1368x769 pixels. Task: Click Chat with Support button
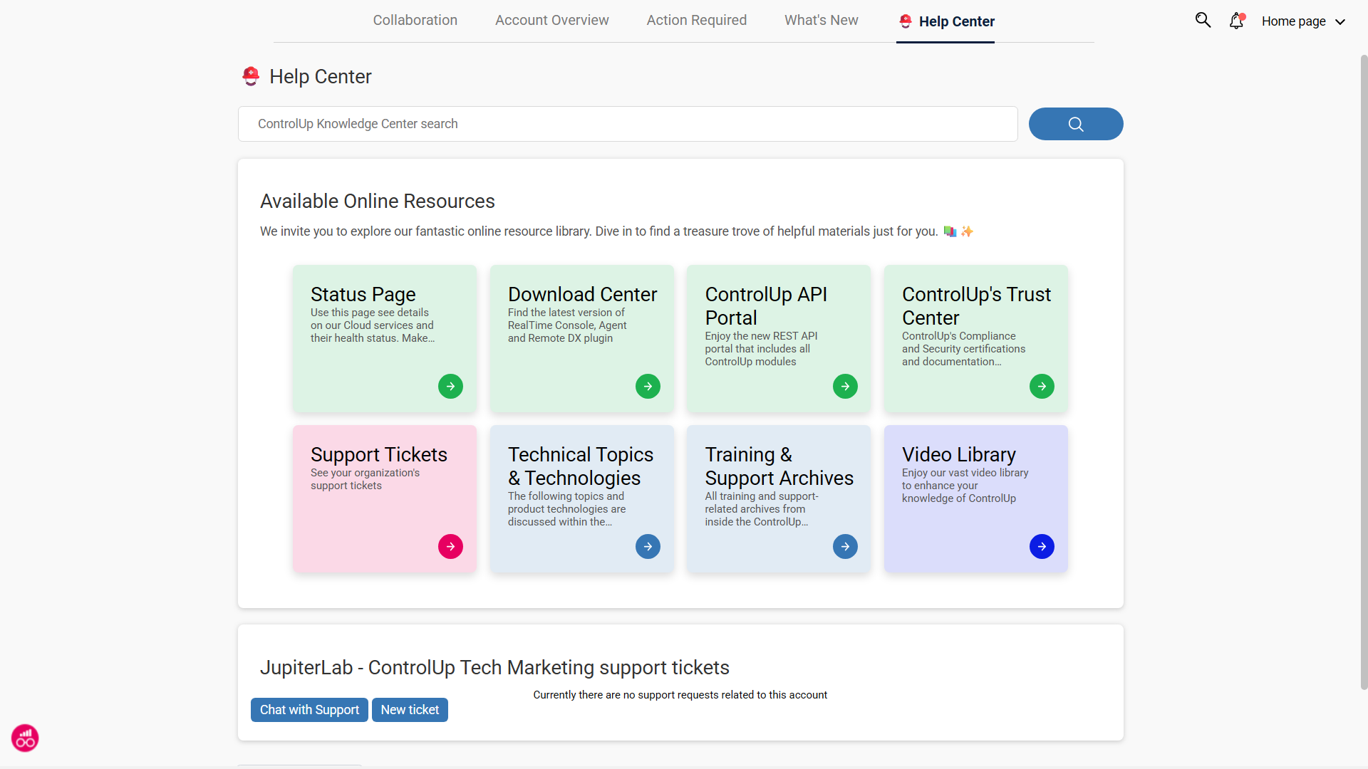coord(309,710)
